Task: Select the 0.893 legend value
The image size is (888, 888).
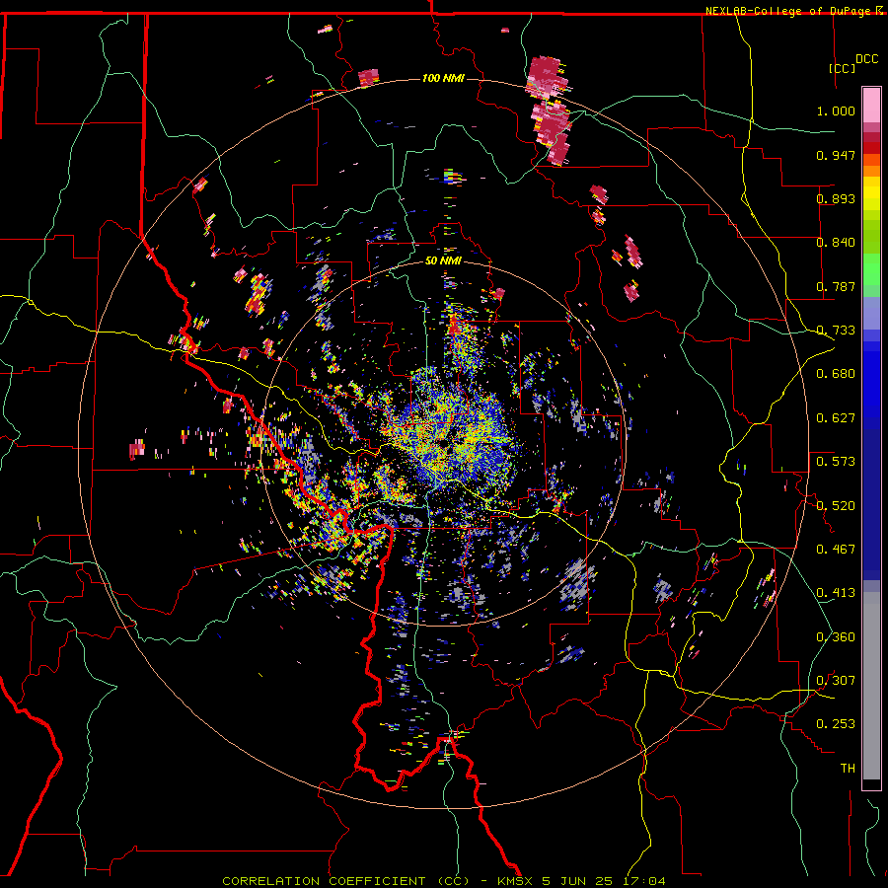Action: tap(836, 198)
